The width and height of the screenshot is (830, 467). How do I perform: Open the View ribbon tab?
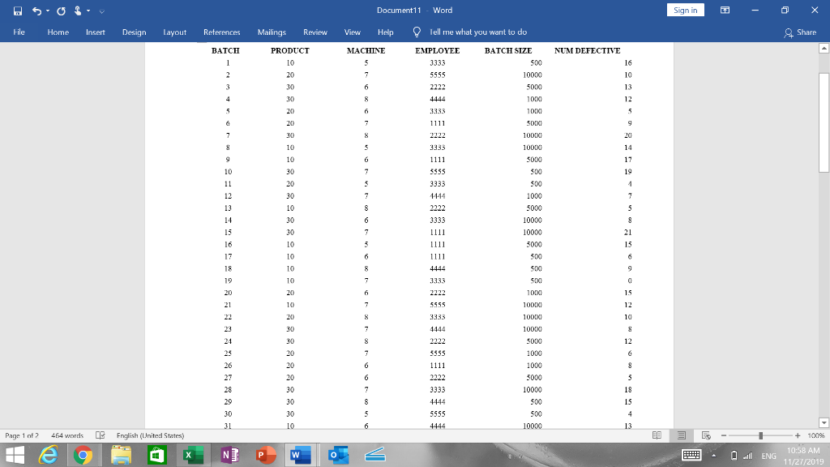click(352, 32)
